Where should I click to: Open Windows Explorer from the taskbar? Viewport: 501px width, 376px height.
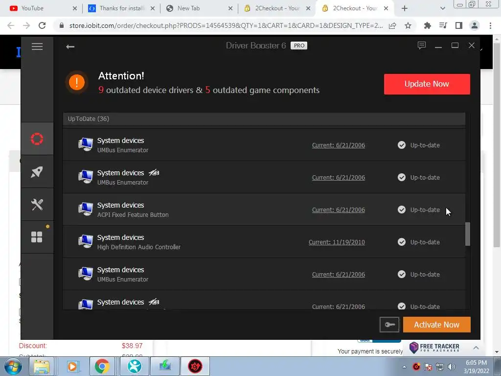42,366
